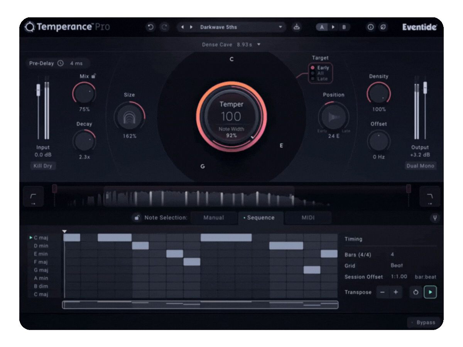This screenshot has width=463, height=347.
Task: Click the high-cut filter icon at right
Action: [x=429, y=197]
